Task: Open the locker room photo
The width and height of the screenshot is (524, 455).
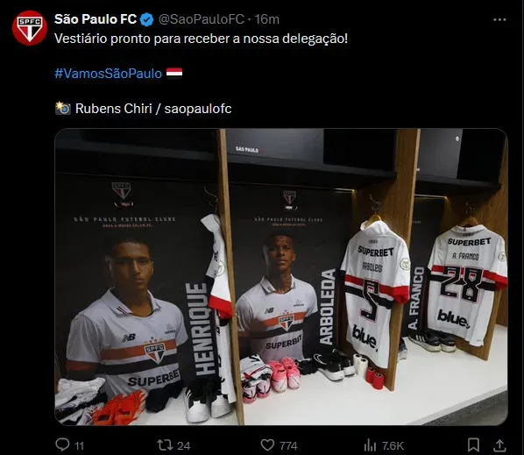Action: click(281, 277)
